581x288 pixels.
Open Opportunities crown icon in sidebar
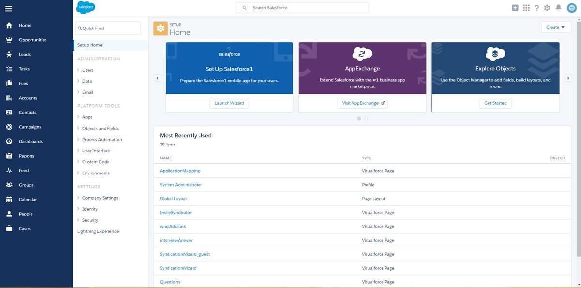(9, 40)
